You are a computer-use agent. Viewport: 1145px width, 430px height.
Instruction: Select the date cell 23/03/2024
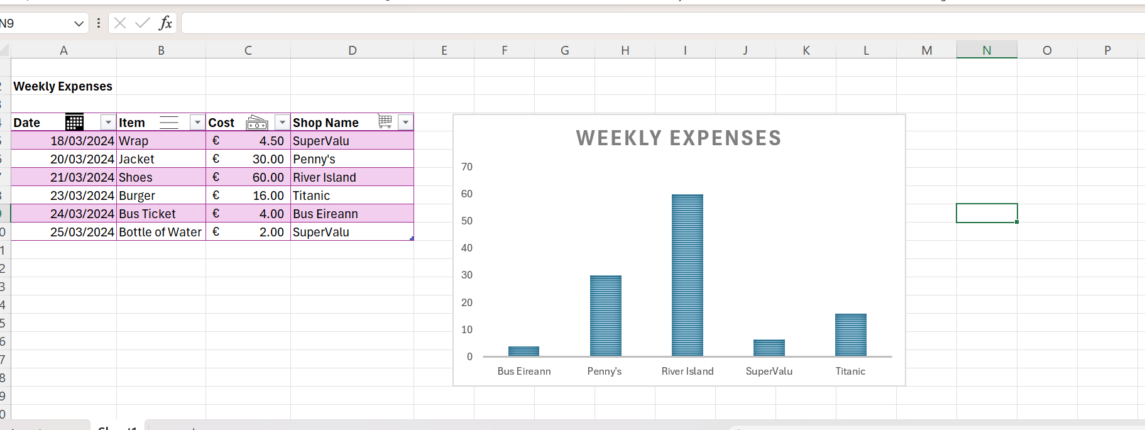click(x=63, y=196)
